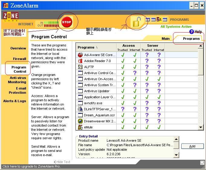206x170 pixels.
Task: Click the Dream_Aquarium.scr window icon
Action: pos(80,115)
